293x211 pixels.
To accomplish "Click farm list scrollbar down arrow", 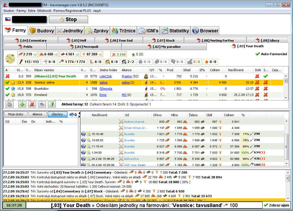I will pyautogui.click(x=286, y=98).
